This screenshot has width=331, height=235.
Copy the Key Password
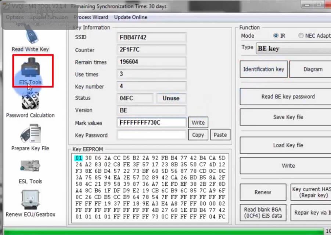198,135
